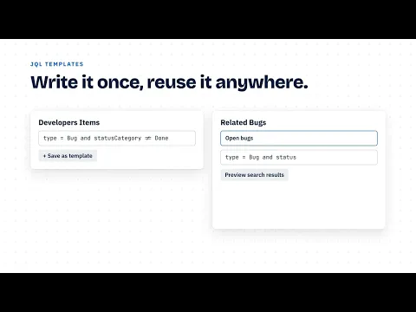This screenshot has height=312, width=416.
Task: Click the 'Developers Items' card title
Action: click(69, 122)
